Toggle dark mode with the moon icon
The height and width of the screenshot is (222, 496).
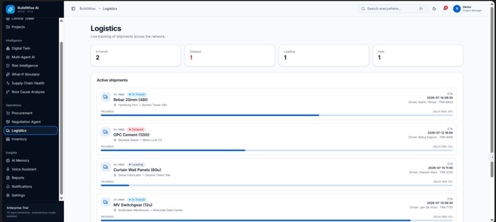(x=434, y=9)
